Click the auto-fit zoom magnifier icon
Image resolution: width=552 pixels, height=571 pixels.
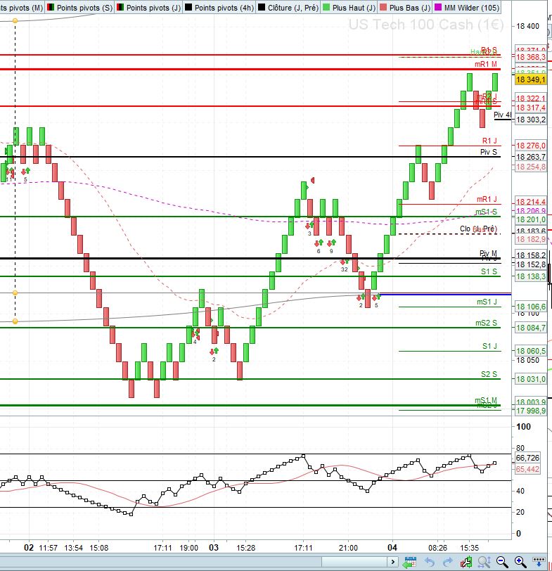pyautogui.click(x=484, y=562)
